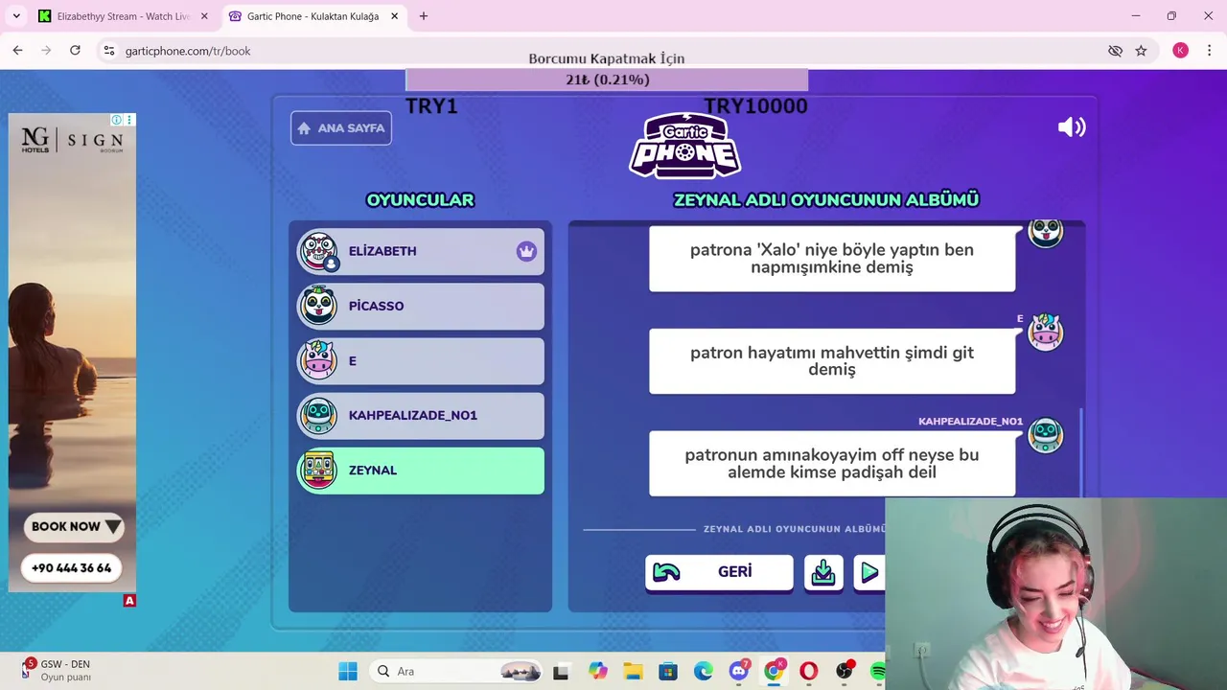Image resolution: width=1227 pixels, height=690 pixels.
Task: Click the donation goal progress bar
Action: coord(607,80)
